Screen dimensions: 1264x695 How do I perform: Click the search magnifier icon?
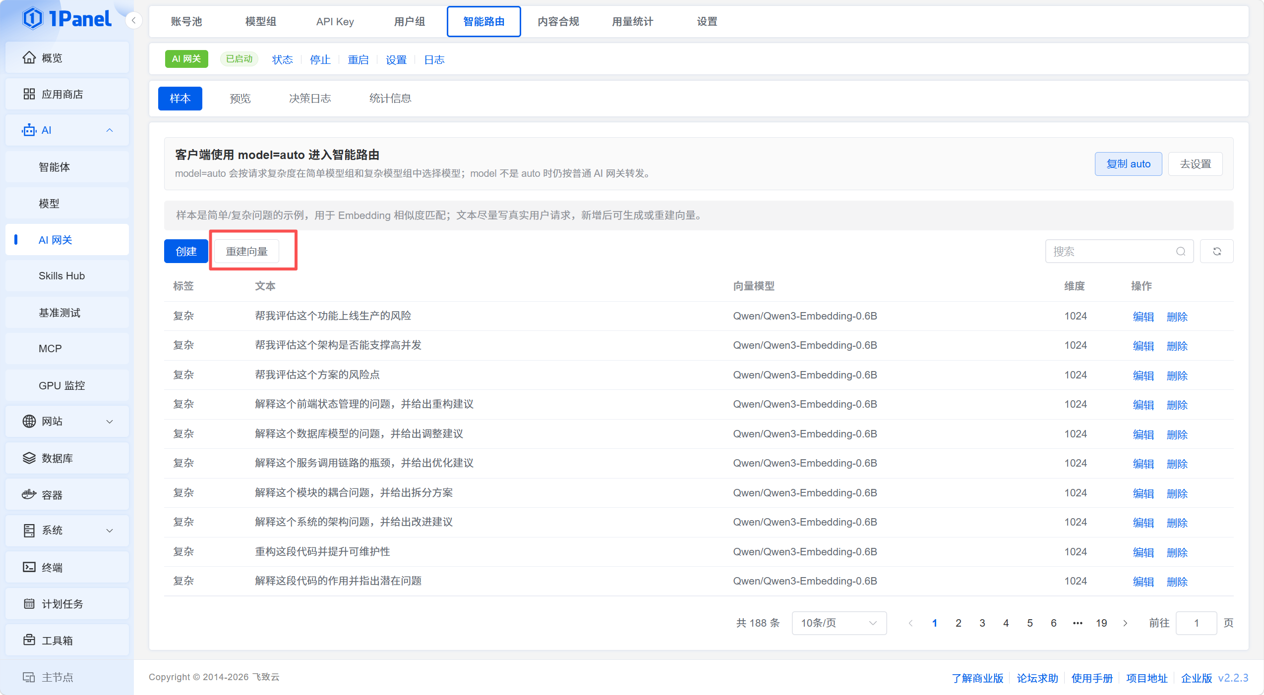[1181, 252]
